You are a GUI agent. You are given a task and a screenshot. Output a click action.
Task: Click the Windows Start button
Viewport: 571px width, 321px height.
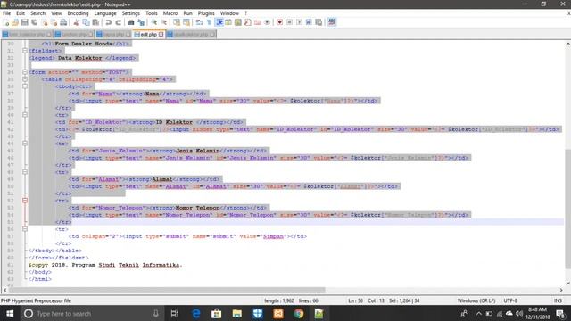pos(10,313)
